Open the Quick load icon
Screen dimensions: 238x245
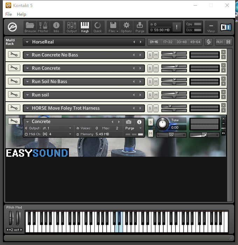pos(98,27)
